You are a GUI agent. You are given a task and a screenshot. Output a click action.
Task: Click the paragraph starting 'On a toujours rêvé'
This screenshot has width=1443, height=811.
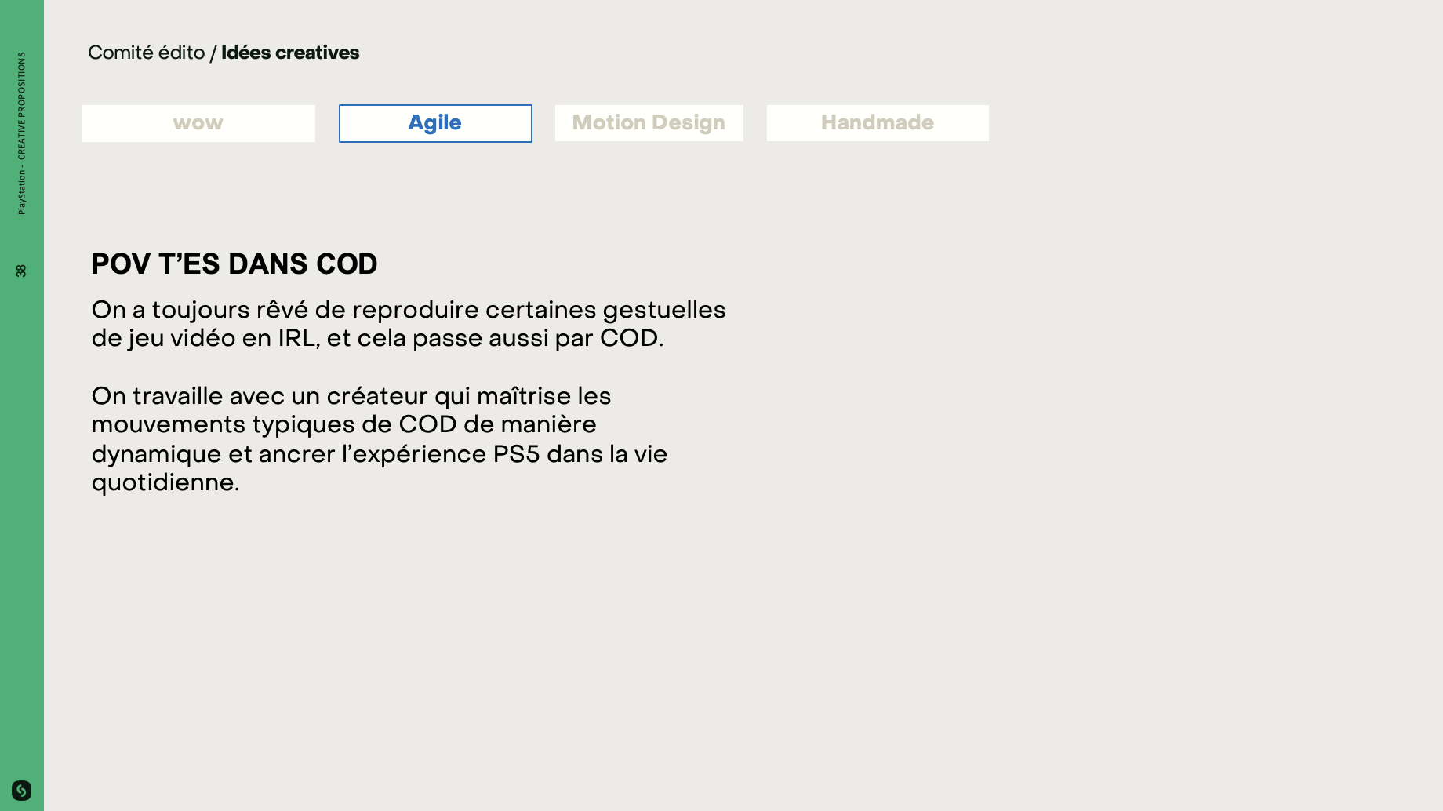click(x=409, y=324)
